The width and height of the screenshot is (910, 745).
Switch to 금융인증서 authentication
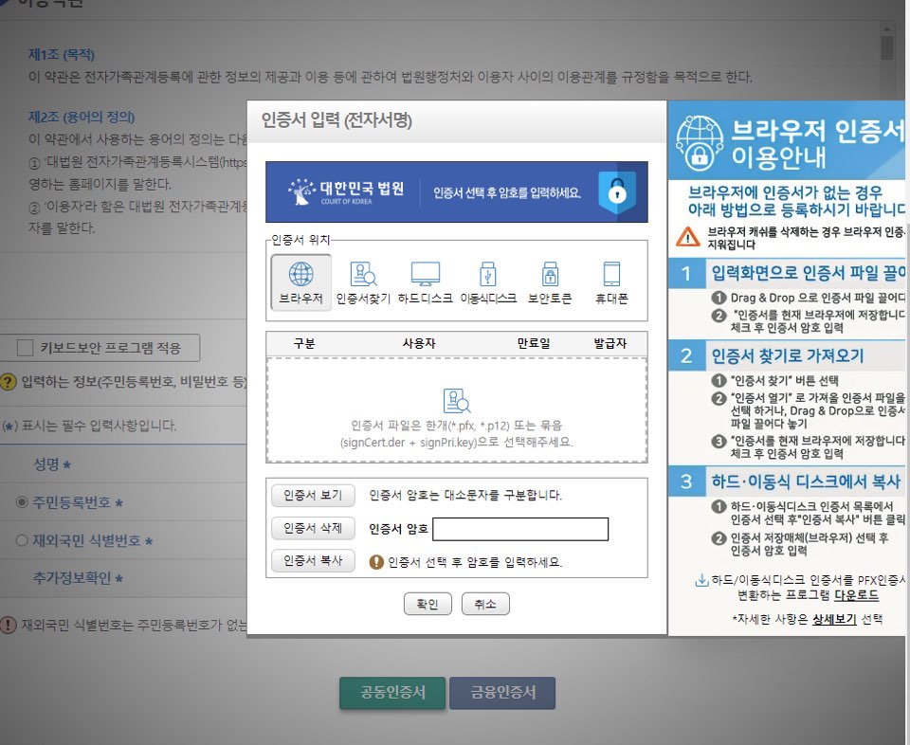pos(502,693)
